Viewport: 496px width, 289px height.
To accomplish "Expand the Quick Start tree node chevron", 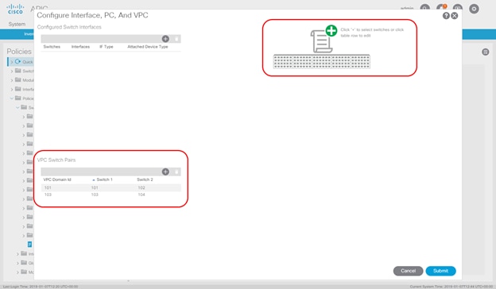I will click(12, 62).
